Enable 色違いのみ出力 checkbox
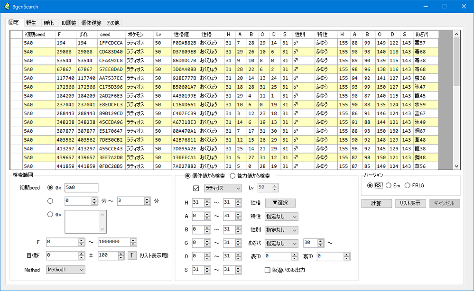 point(267,270)
